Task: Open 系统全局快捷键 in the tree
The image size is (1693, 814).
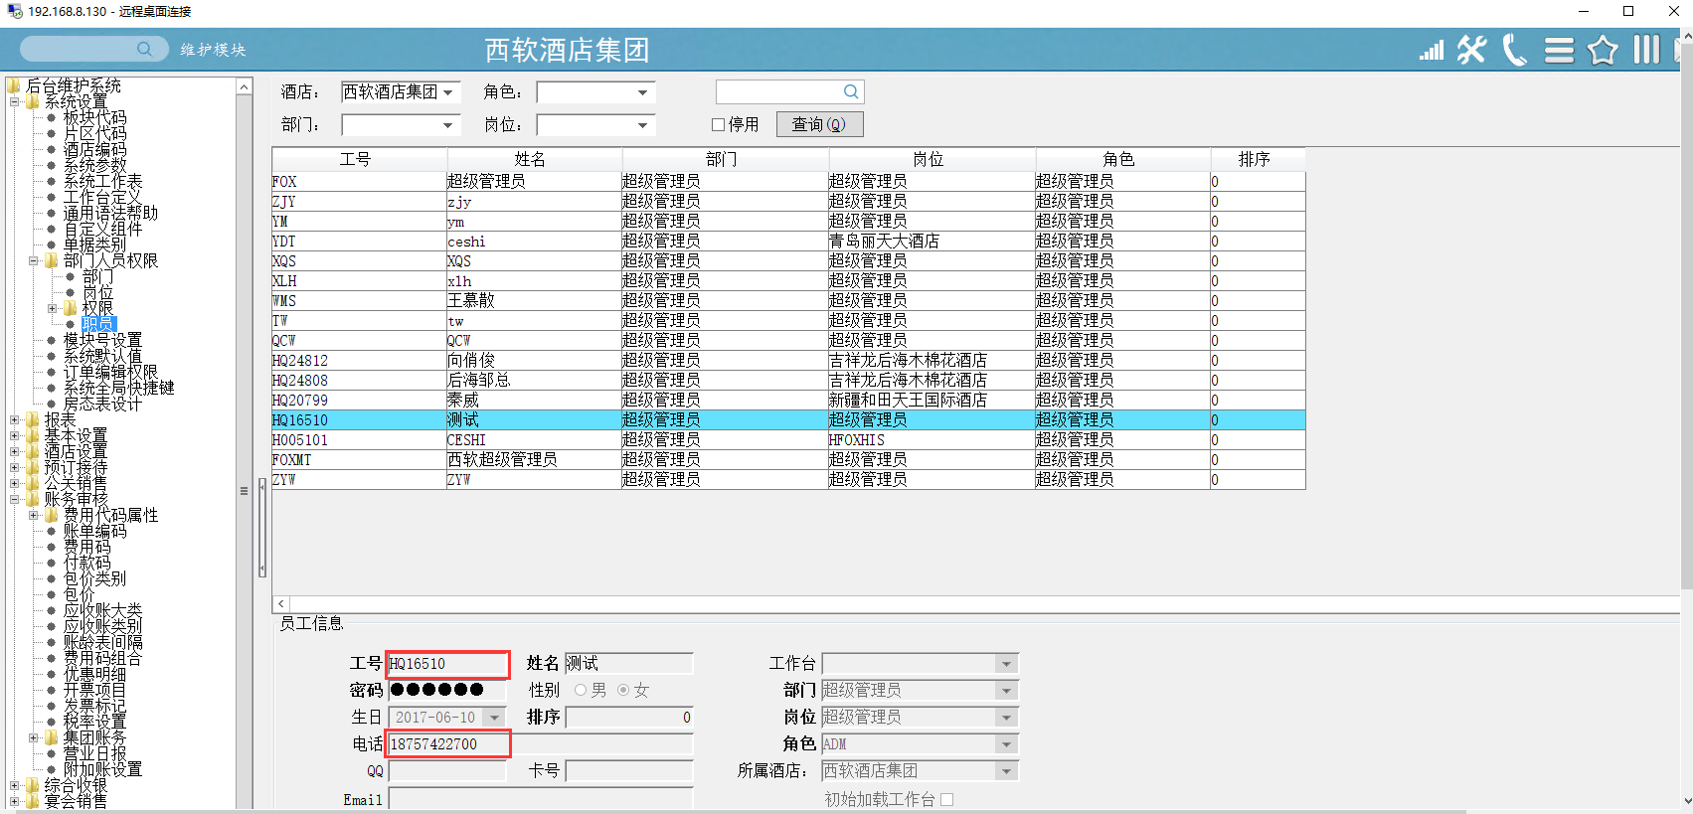Action: click(119, 388)
